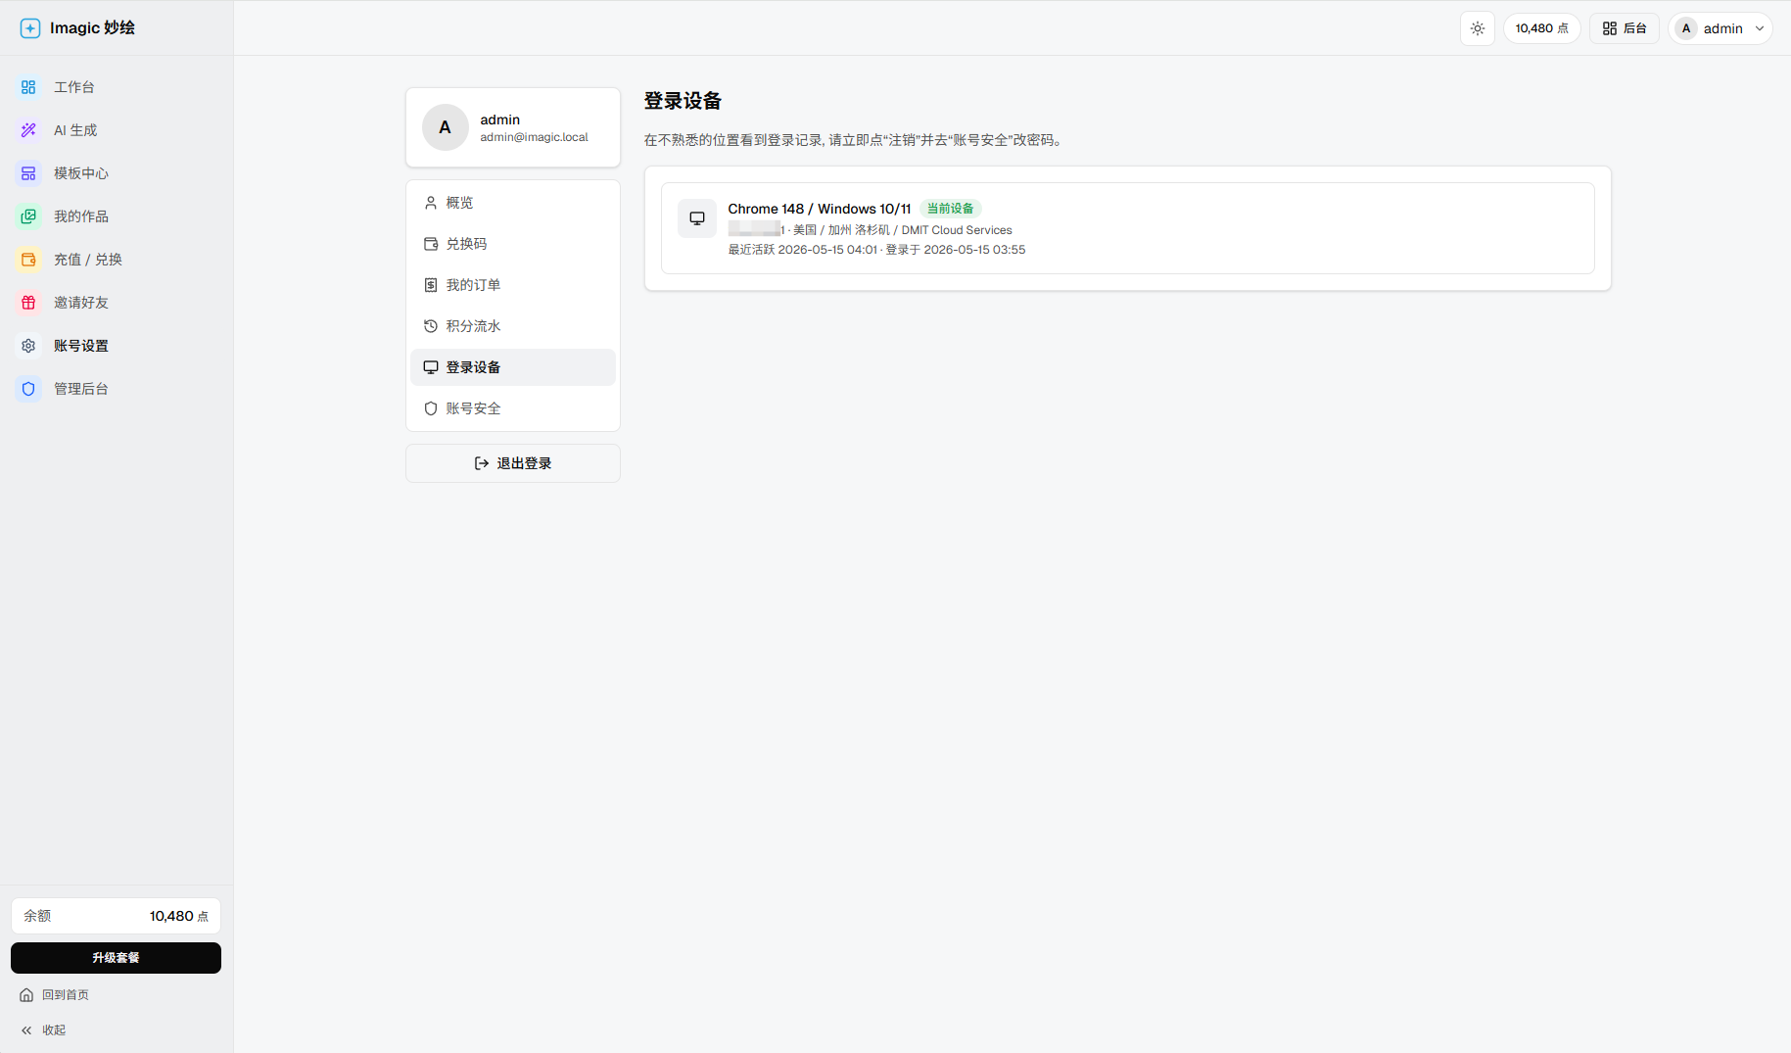Click the Chrome 148 / Windows 10/11 device name
Image resolution: width=1791 pixels, height=1053 pixels.
pos(820,209)
